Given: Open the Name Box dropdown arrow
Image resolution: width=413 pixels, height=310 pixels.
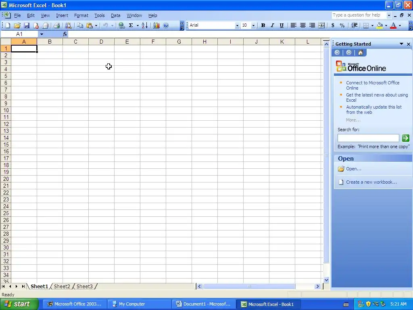Looking at the screenshot, I should click(x=42, y=34).
